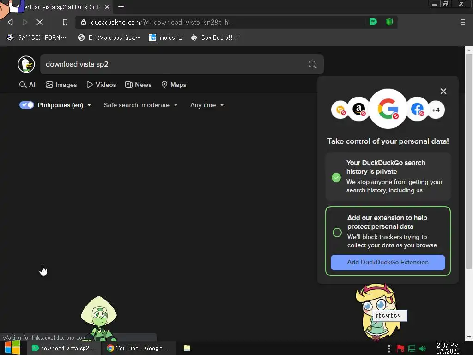
Task: Click the blocked Facebook tracker icon
Action: [418, 109]
